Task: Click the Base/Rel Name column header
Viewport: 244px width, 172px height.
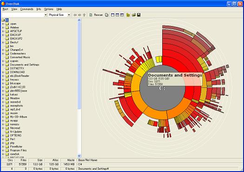Action: [x=160, y=160]
